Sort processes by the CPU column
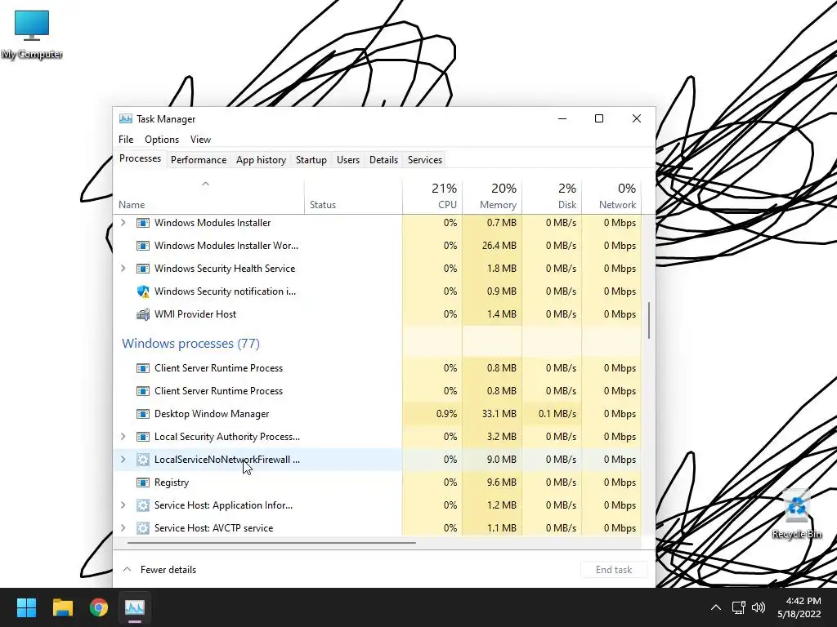The image size is (837, 627). pos(432,198)
